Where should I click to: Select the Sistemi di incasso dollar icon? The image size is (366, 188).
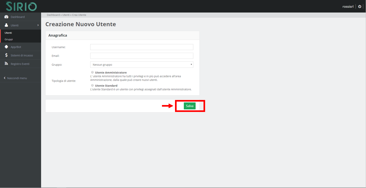(x=6, y=55)
